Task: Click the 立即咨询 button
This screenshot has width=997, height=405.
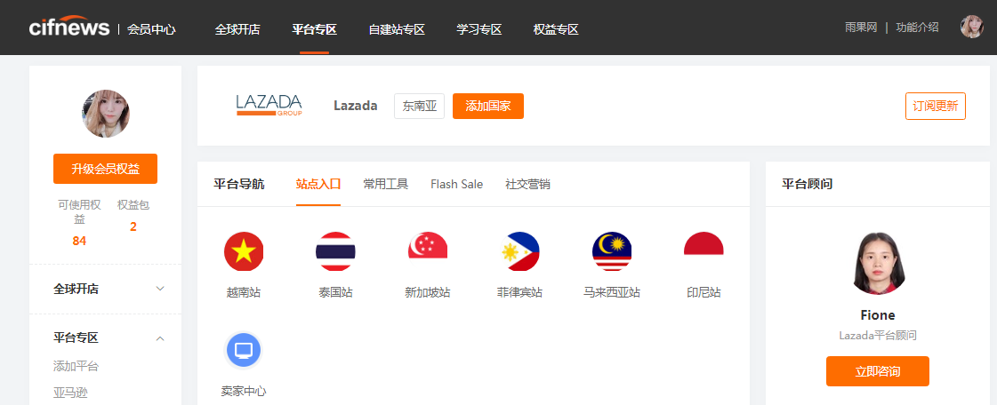Action: pos(878,371)
